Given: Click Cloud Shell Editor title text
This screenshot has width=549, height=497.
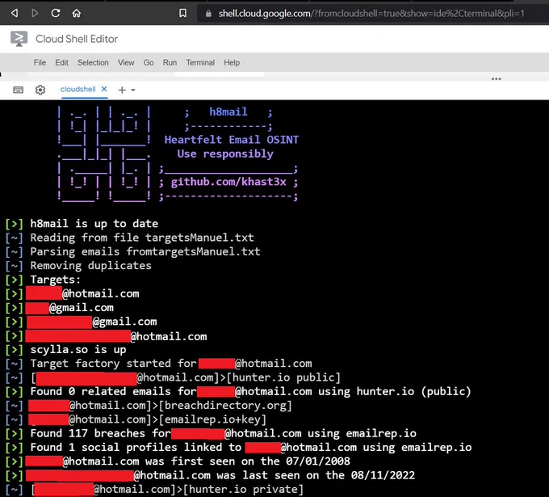Looking at the screenshot, I should pos(77,39).
